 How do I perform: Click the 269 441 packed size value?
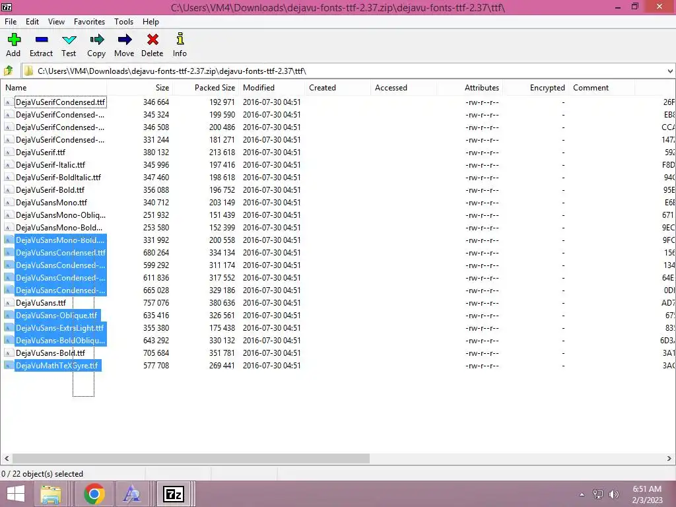click(x=222, y=365)
